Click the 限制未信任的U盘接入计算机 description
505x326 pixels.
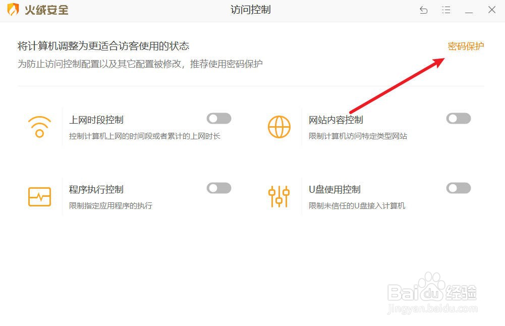click(x=357, y=205)
